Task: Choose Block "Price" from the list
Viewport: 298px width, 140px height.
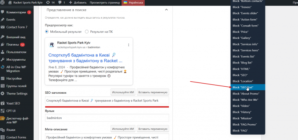Action: click(248, 32)
